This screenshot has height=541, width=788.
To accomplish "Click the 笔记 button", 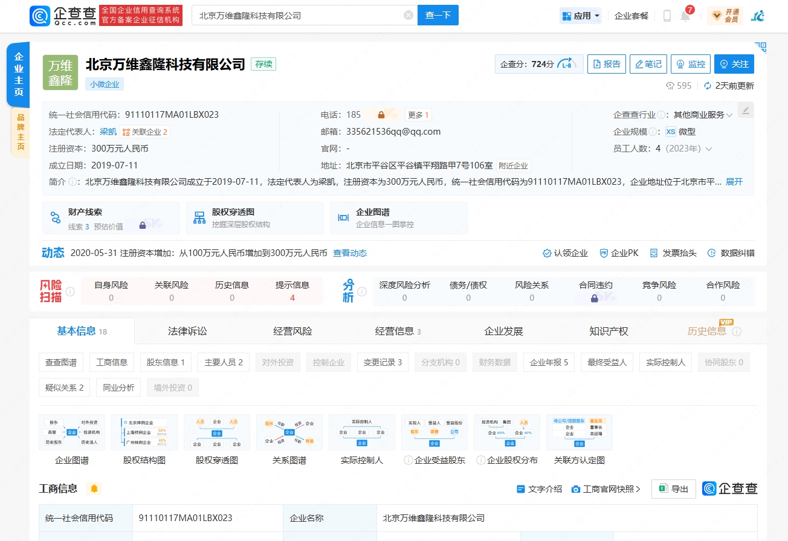I will [x=648, y=64].
